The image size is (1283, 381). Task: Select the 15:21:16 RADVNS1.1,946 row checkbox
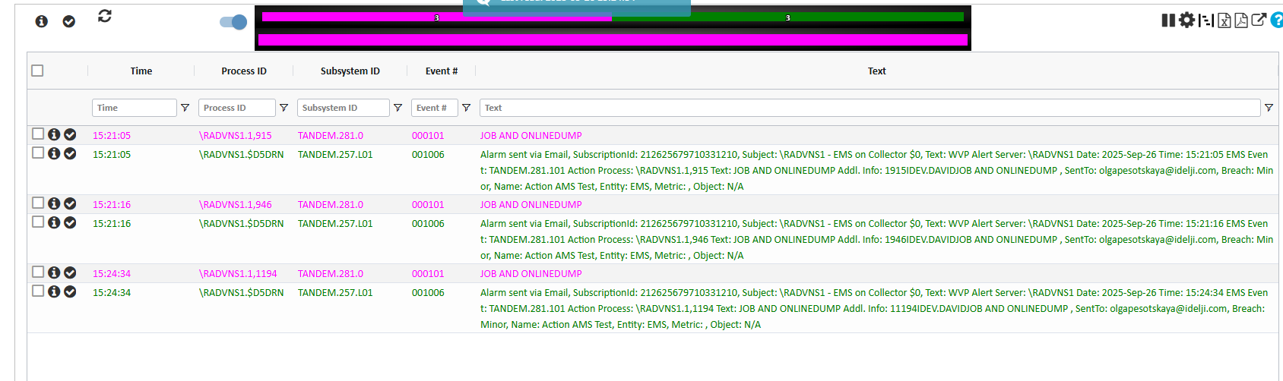pos(38,203)
